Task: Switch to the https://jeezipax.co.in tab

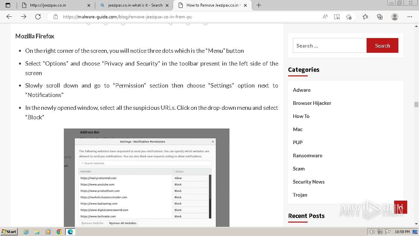Action: [x=56, y=5]
